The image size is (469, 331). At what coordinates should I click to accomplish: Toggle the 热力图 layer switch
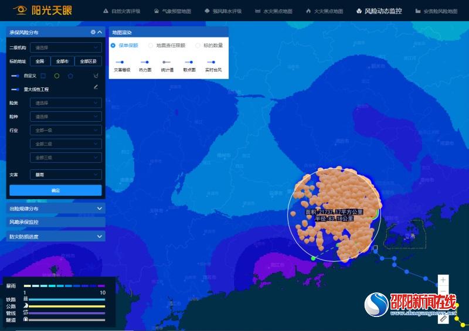pos(145,62)
